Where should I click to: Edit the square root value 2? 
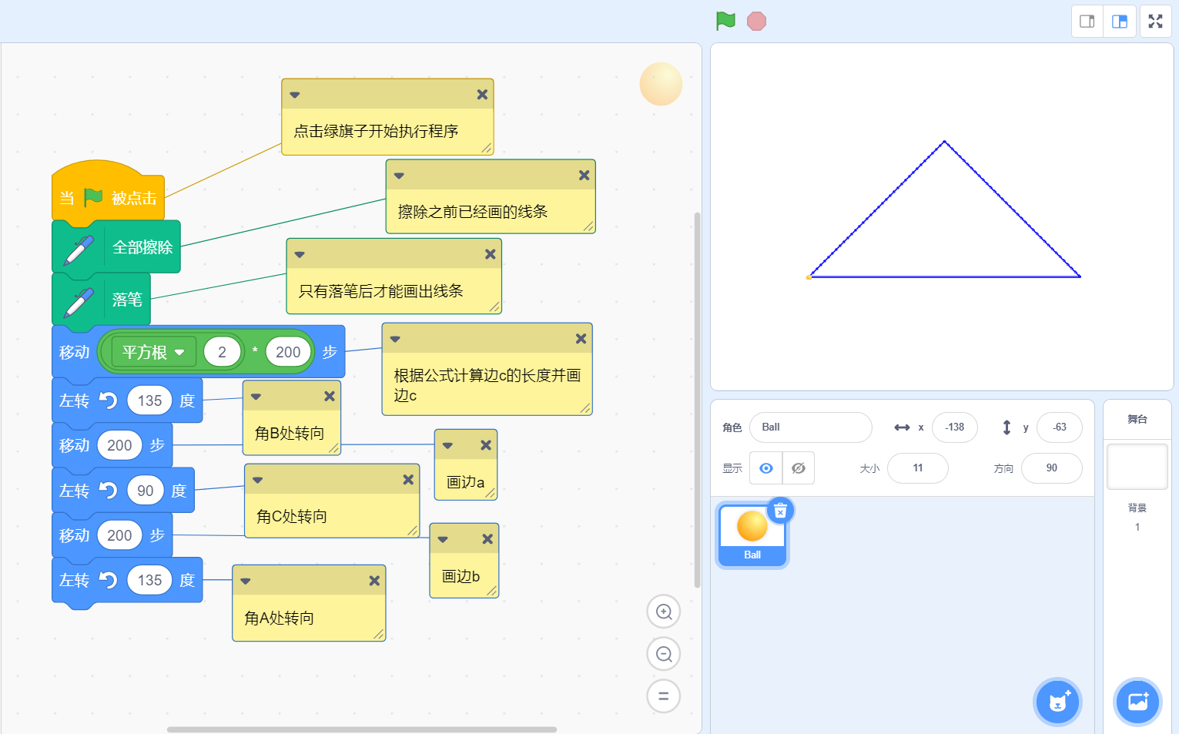(222, 352)
